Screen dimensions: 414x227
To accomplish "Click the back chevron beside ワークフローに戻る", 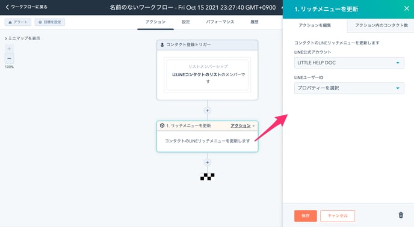I will 7,7.
